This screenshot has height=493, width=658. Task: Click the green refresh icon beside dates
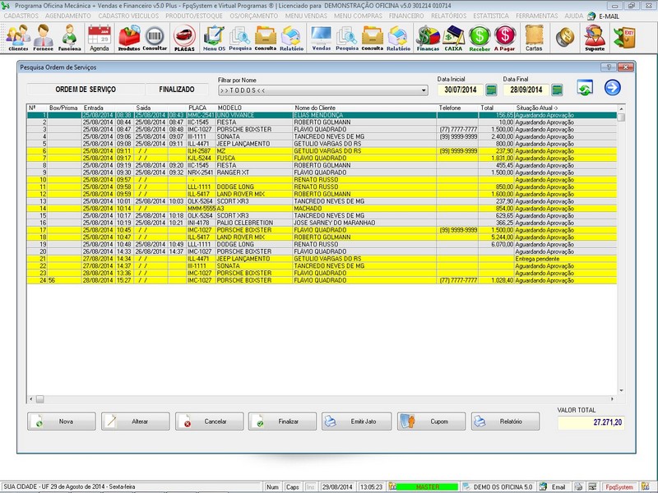pyautogui.click(x=585, y=89)
